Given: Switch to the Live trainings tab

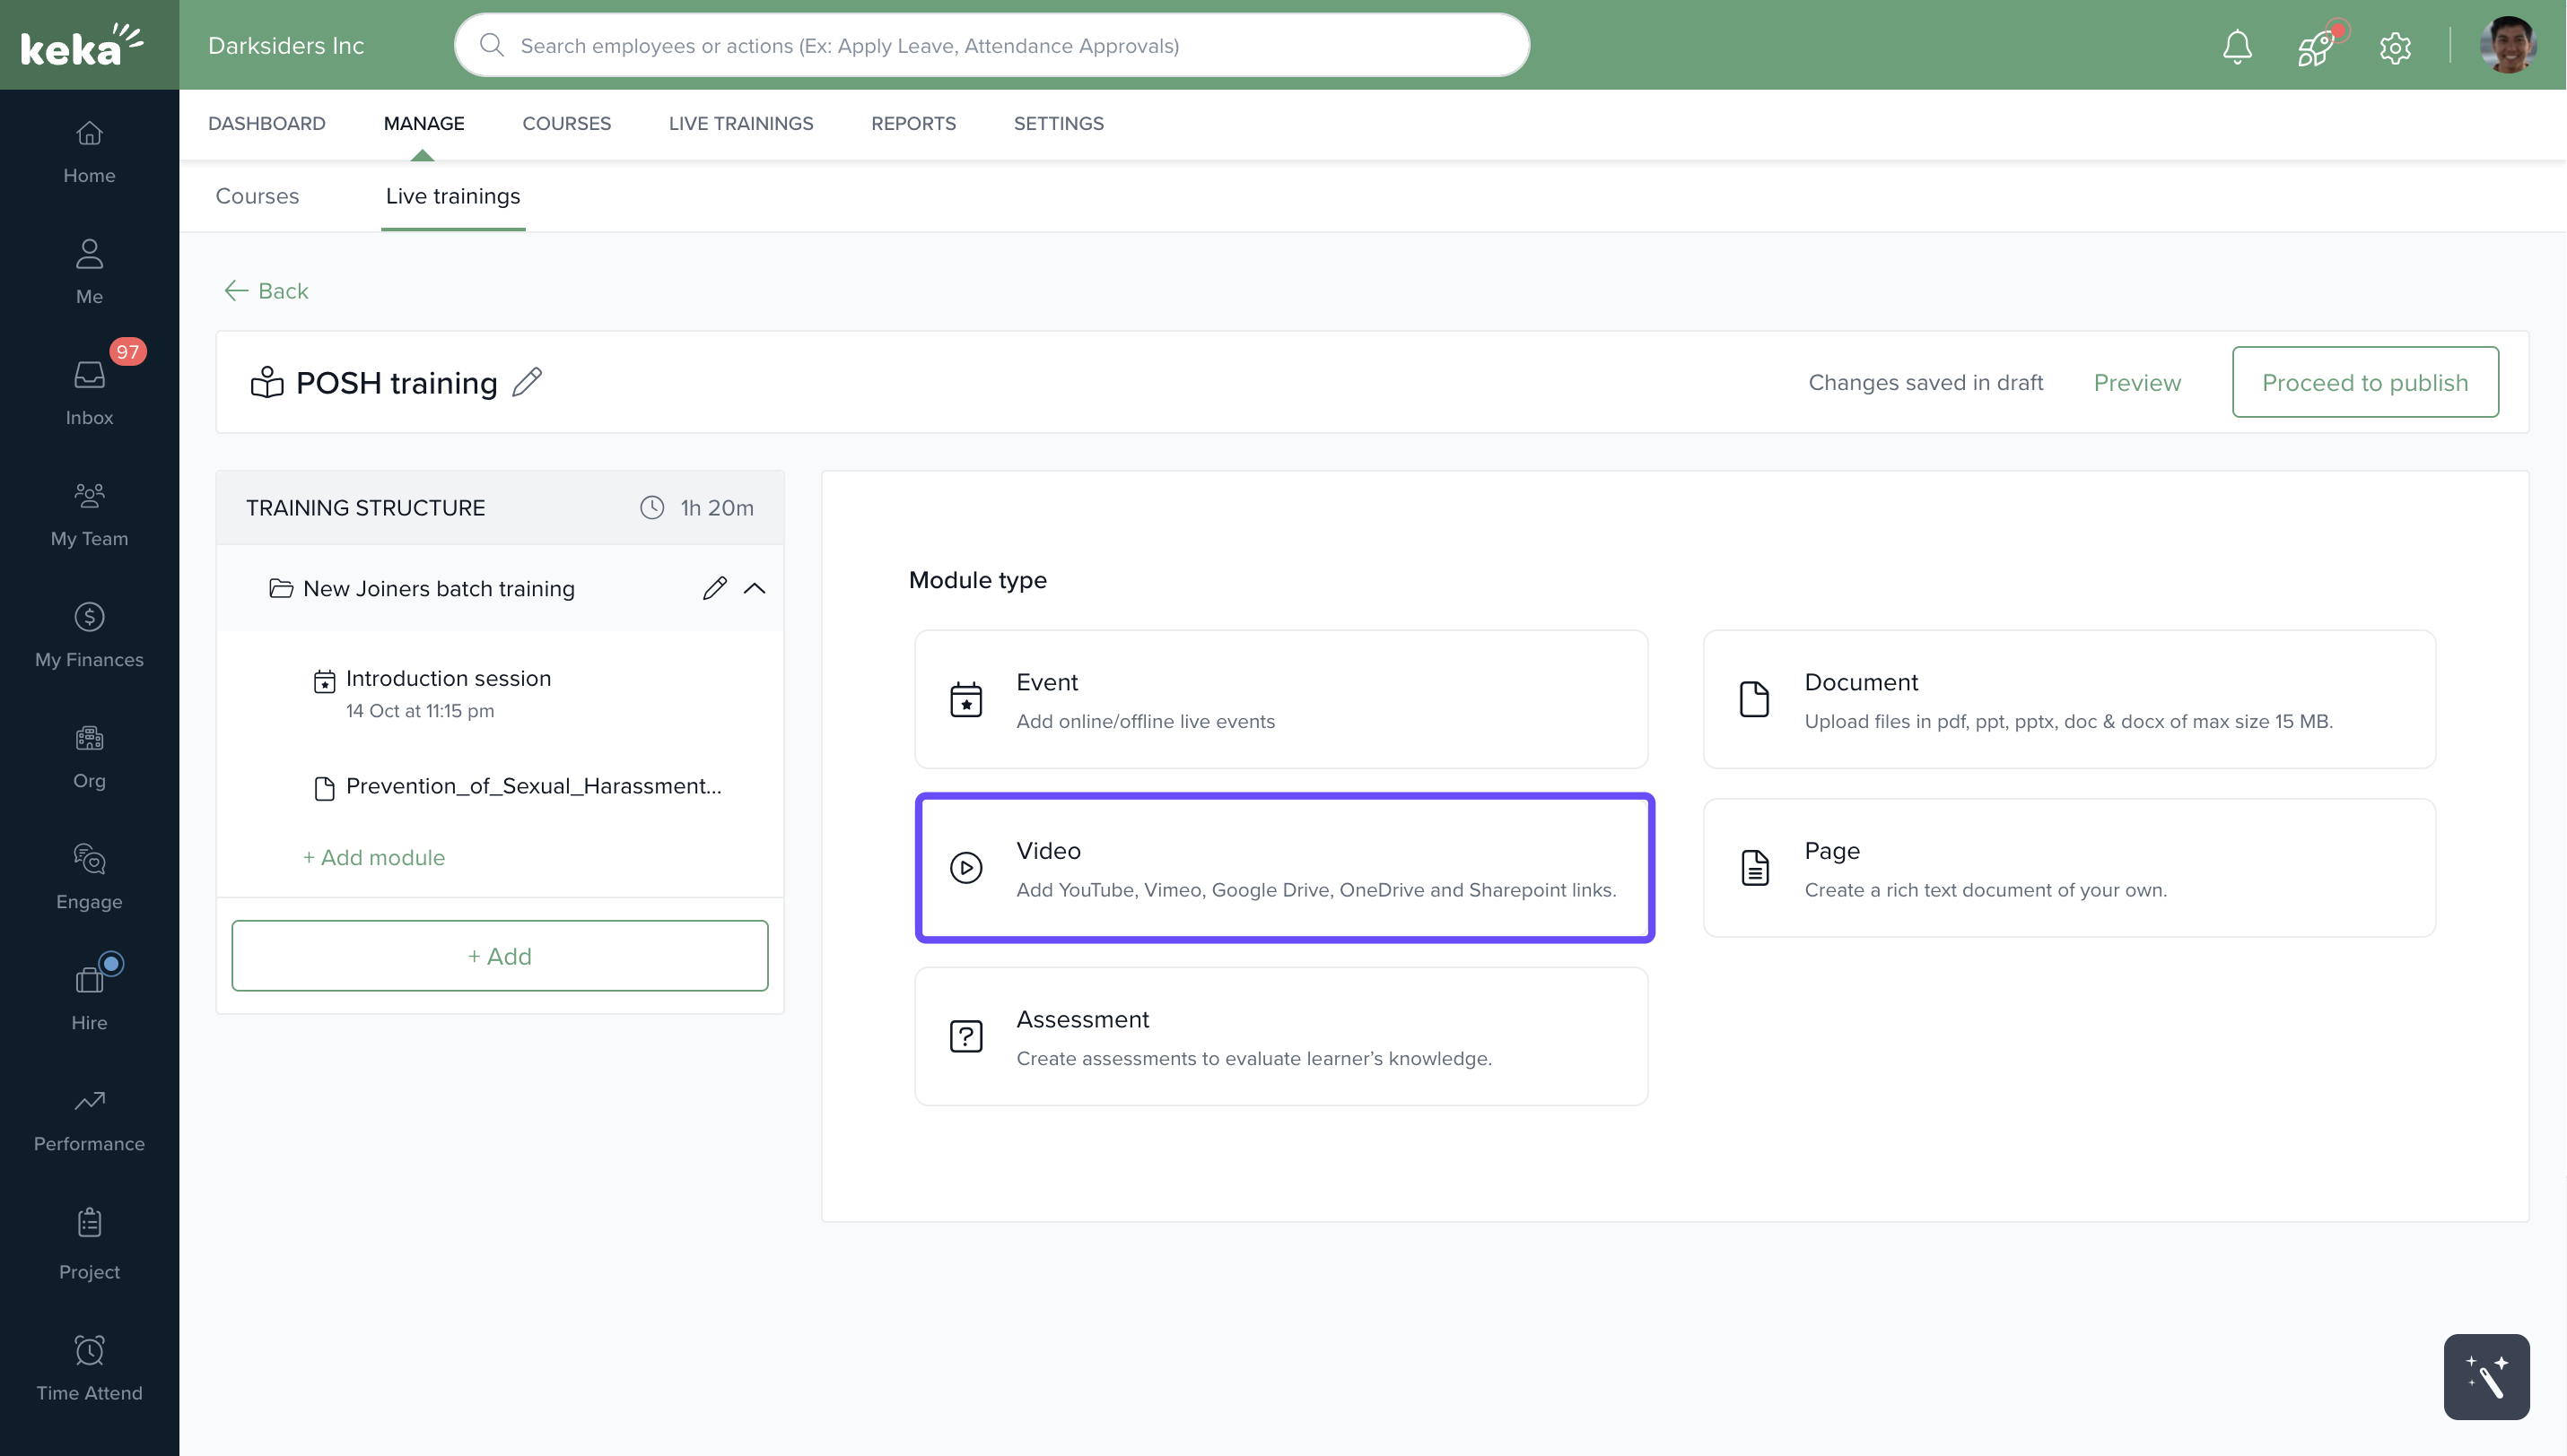Looking at the screenshot, I should [452, 196].
